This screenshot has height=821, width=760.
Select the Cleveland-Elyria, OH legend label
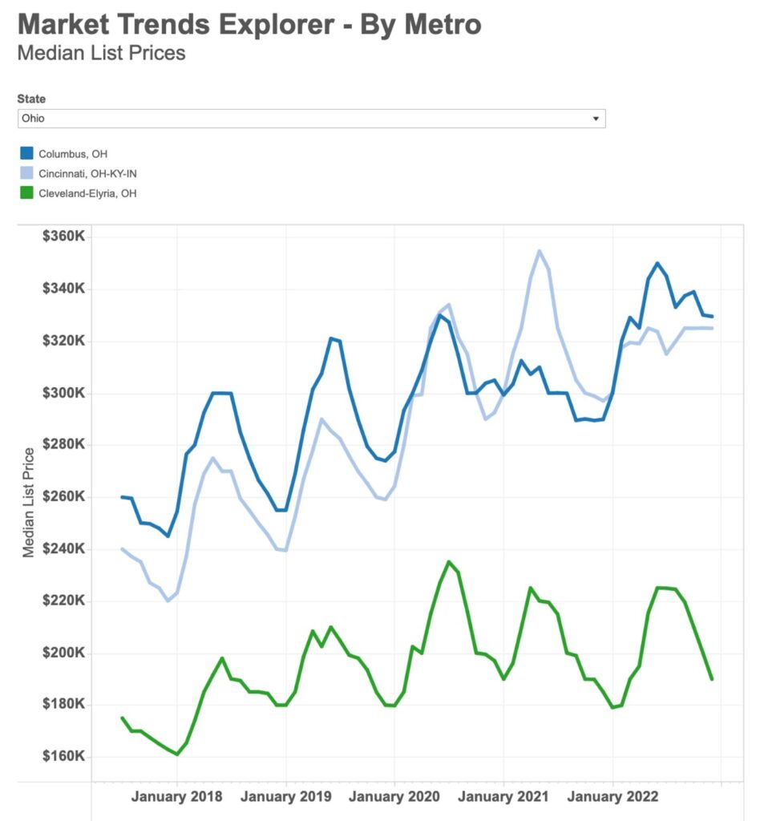tap(87, 193)
